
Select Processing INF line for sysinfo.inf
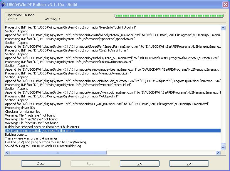click(x=113, y=50)
